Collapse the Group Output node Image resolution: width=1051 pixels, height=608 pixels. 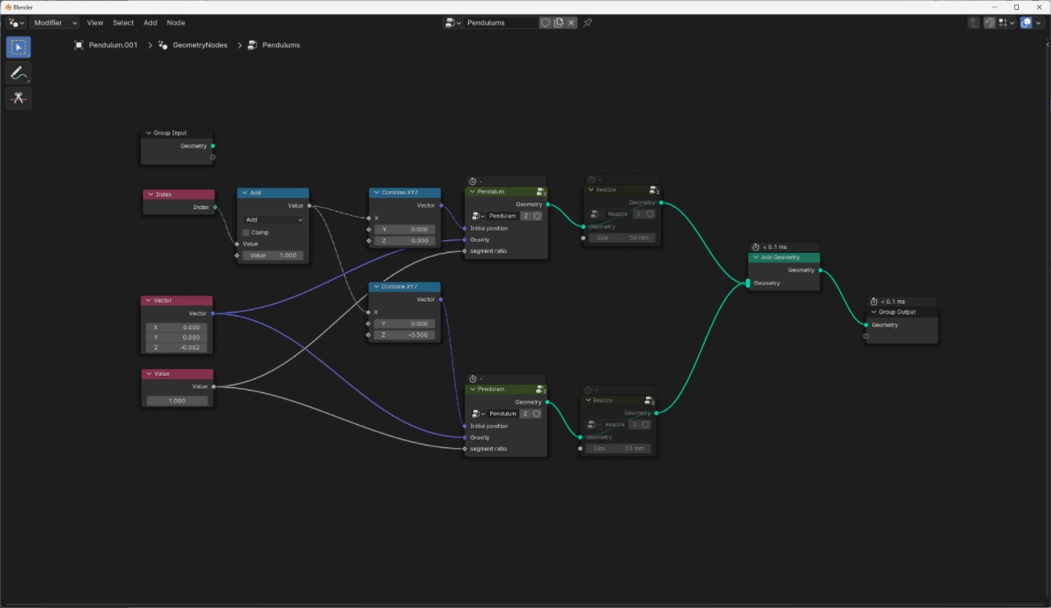click(x=874, y=312)
